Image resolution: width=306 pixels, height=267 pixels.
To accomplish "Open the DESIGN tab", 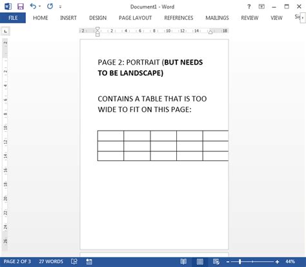I will tap(98, 18).
